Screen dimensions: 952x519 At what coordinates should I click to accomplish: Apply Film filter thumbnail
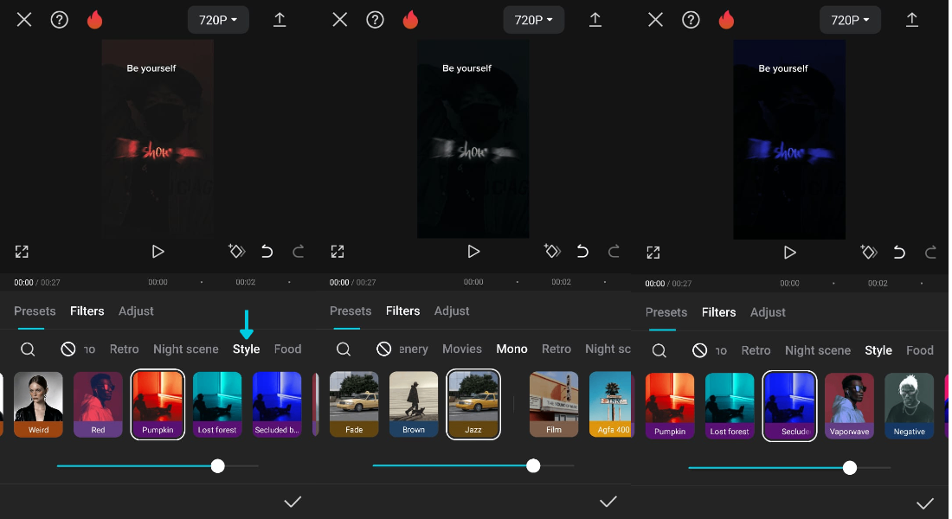[x=554, y=404]
